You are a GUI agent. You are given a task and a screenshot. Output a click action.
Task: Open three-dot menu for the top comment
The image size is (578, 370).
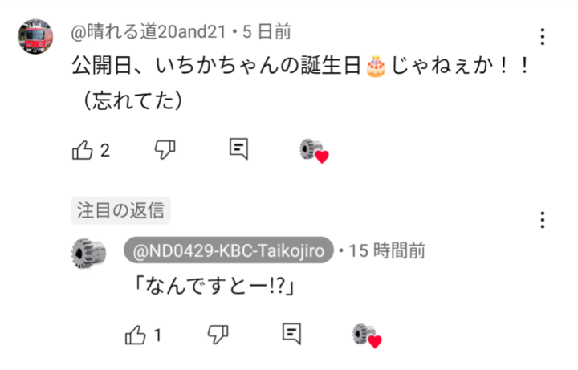pyautogui.click(x=542, y=36)
